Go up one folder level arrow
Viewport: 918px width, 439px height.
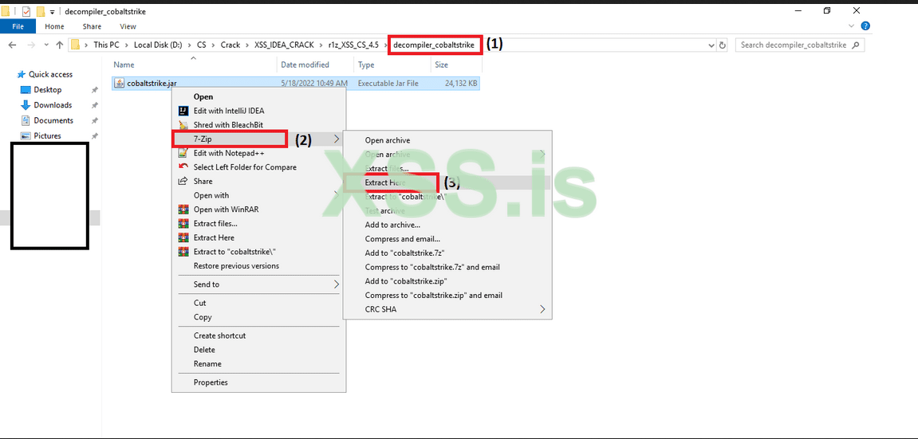(59, 45)
